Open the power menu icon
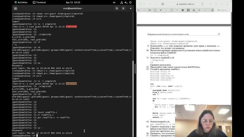244x137 pixels. [130, 3]
